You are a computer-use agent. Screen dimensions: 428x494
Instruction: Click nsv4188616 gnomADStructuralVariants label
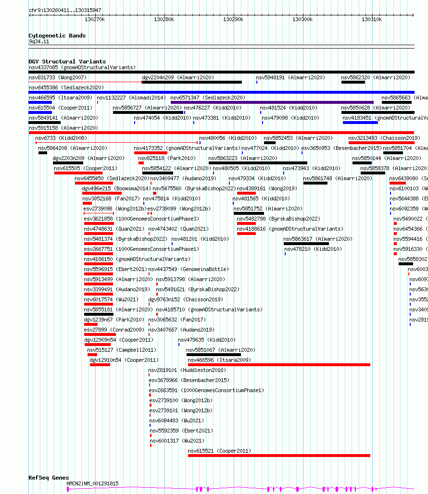pyautogui.click(x=290, y=229)
